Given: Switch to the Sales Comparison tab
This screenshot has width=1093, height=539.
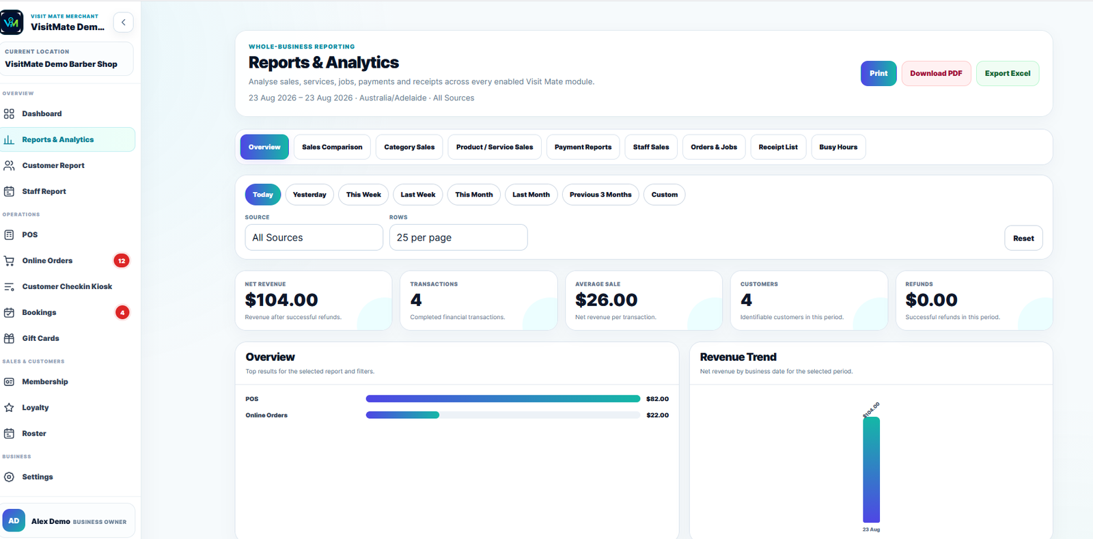Looking at the screenshot, I should click(332, 147).
